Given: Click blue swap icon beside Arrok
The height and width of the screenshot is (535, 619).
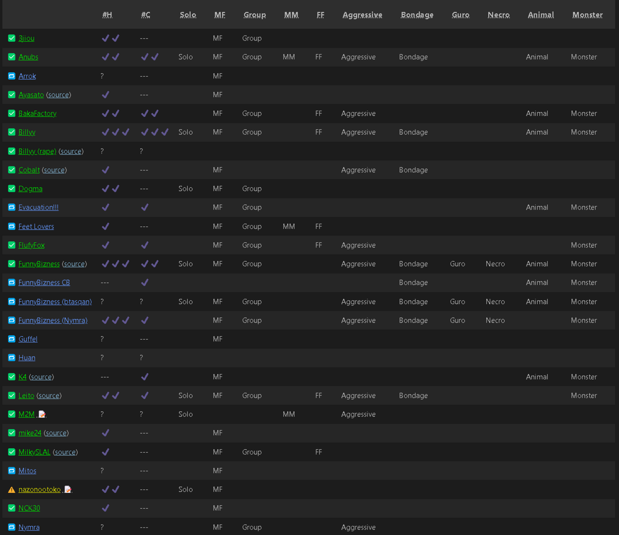Looking at the screenshot, I should coord(12,76).
